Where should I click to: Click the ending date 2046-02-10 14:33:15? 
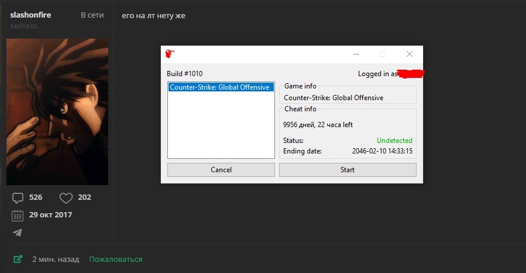coord(382,151)
